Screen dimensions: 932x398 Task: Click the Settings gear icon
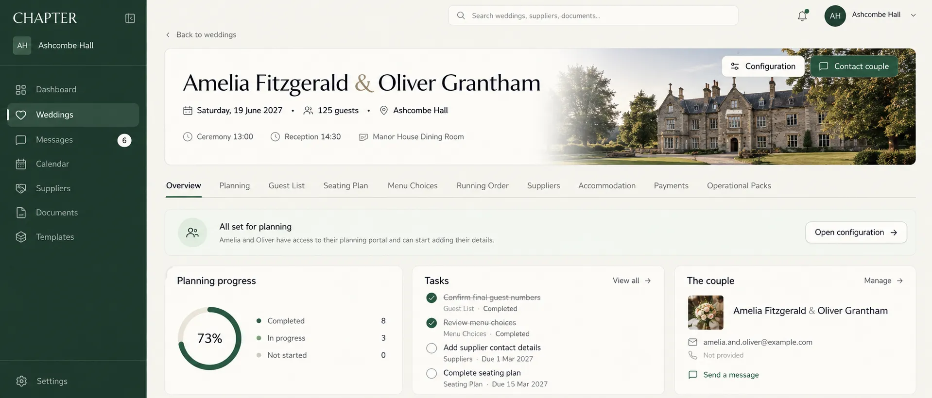coord(21,381)
